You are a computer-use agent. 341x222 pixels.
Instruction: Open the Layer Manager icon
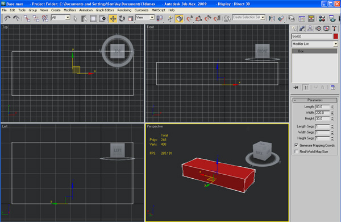292,19
